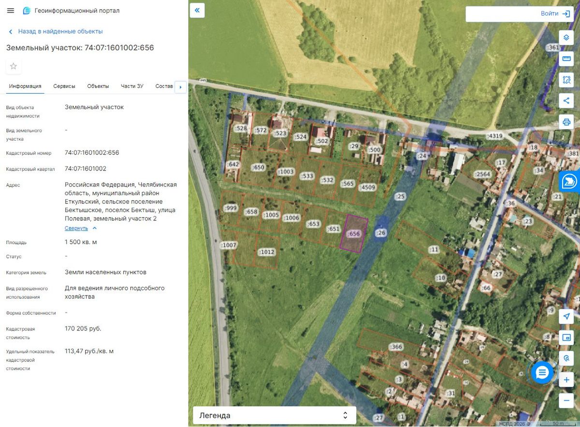Click parcel label :1007 on the map

click(x=229, y=245)
